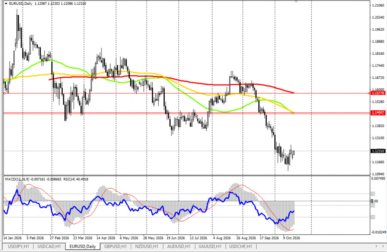Click the 27 Feb 2026 date label
Viewport: 387px width, 252px height.
[x=59, y=238]
